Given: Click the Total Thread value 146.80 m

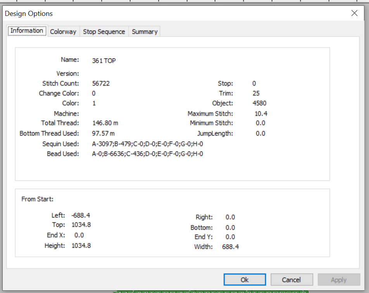Looking at the screenshot, I should click(x=105, y=123).
